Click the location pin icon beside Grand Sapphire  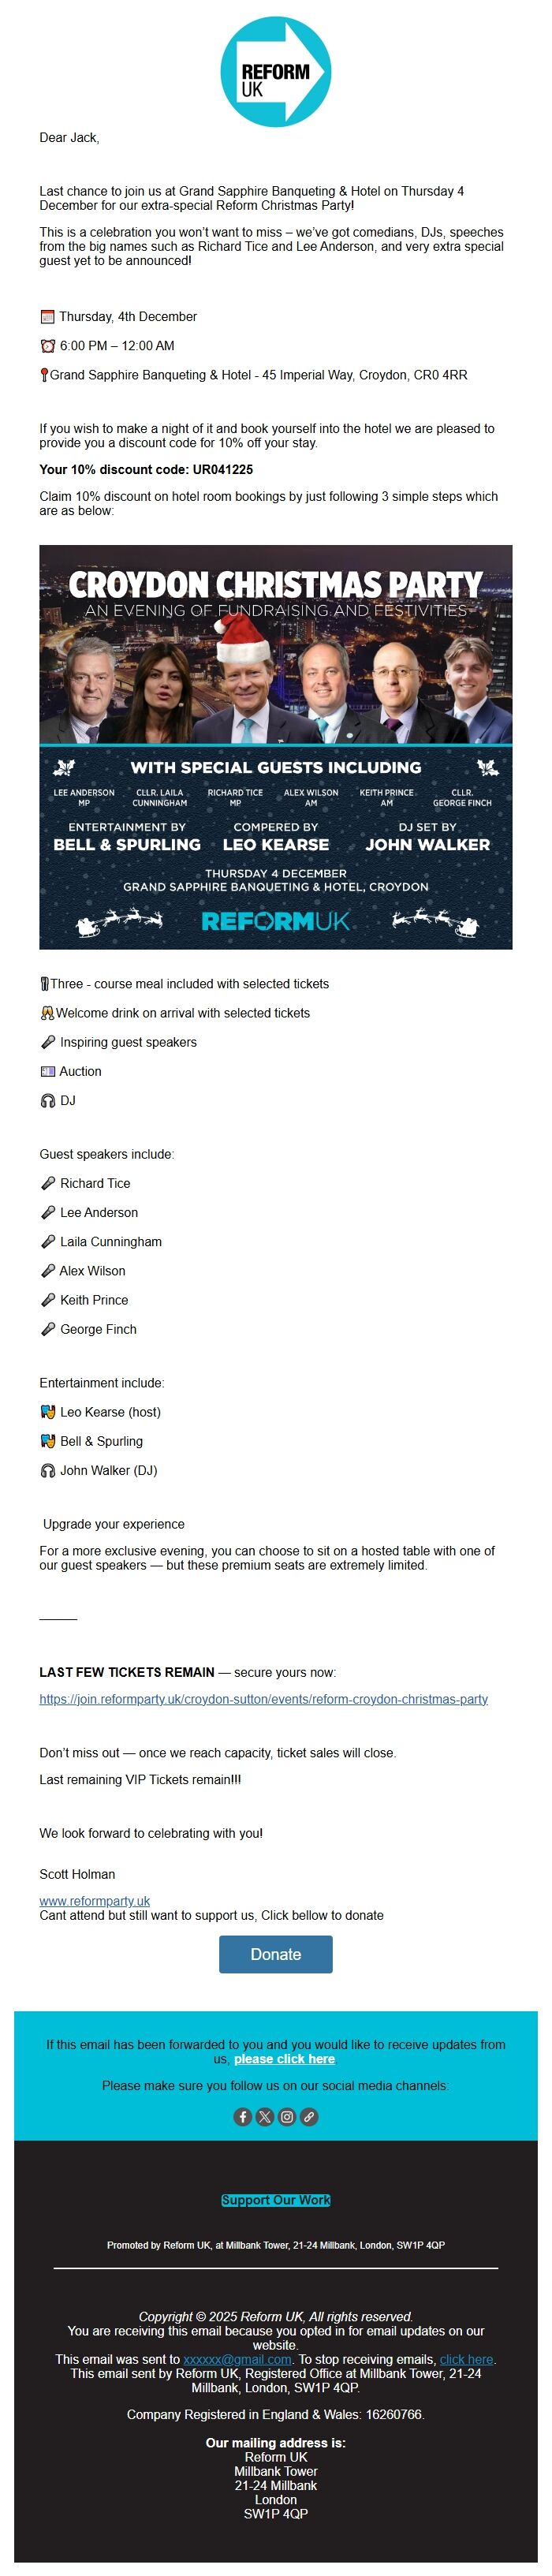pyautogui.click(x=44, y=375)
